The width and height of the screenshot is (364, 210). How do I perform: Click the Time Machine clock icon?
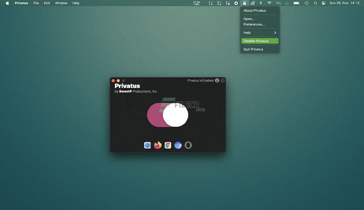pos(307,3)
